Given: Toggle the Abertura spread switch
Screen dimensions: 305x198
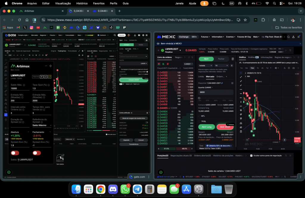Looking at the screenshot, I should [15, 153].
